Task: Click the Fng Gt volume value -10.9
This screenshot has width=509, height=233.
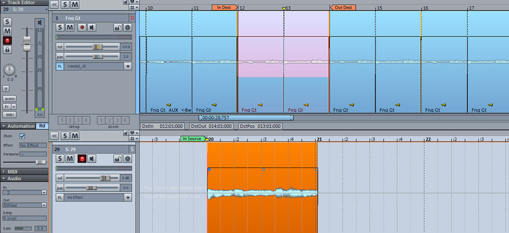Action: pos(126,47)
